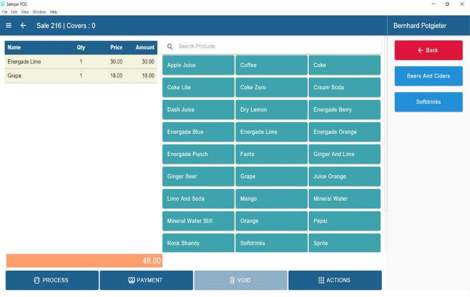The image size is (470, 297).
Task: Open the ACTIONS button
Action: pyautogui.click(x=335, y=280)
